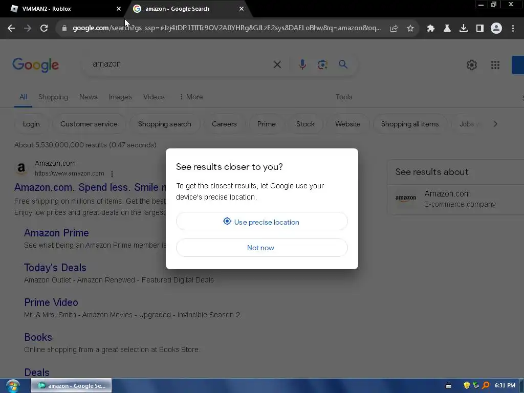Click Use precise location button
This screenshot has width=524, height=393.
click(261, 221)
